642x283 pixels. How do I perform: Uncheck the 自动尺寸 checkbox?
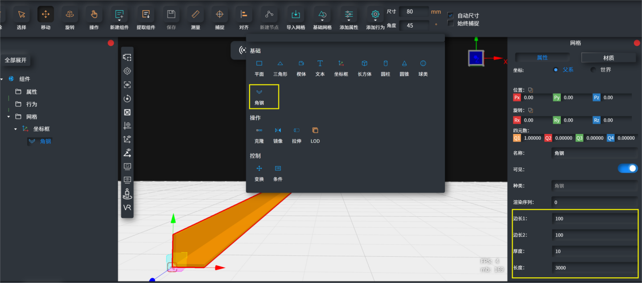click(x=450, y=15)
